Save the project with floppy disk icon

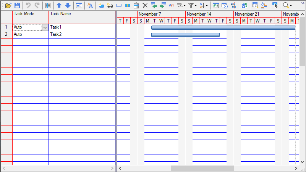coord(17,5)
